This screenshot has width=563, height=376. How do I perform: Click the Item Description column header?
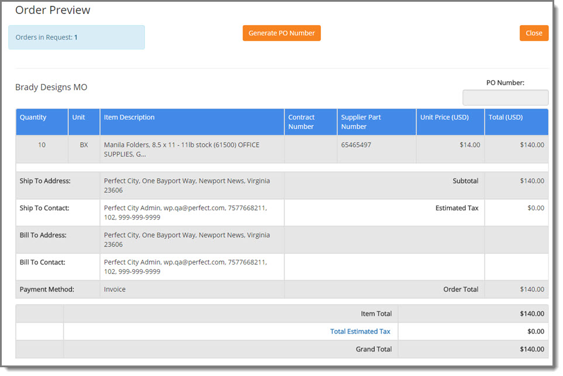point(129,117)
